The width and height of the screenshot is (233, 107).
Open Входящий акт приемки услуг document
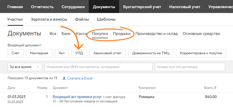click(77, 97)
